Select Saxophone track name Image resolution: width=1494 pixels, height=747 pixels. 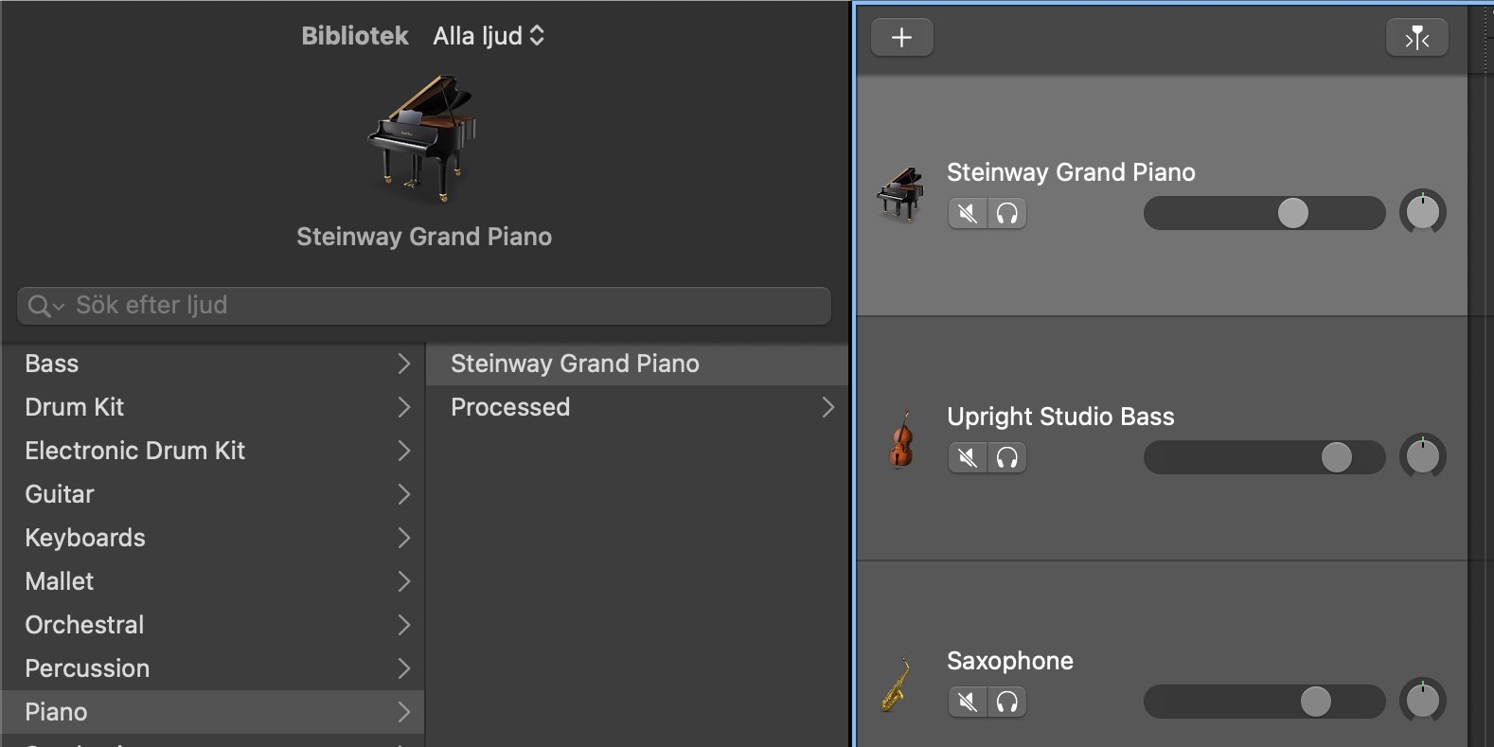tap(1010, 661)
